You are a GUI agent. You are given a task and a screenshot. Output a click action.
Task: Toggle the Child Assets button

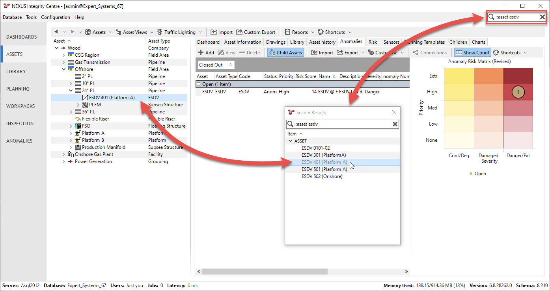click(x=285, y=53)
